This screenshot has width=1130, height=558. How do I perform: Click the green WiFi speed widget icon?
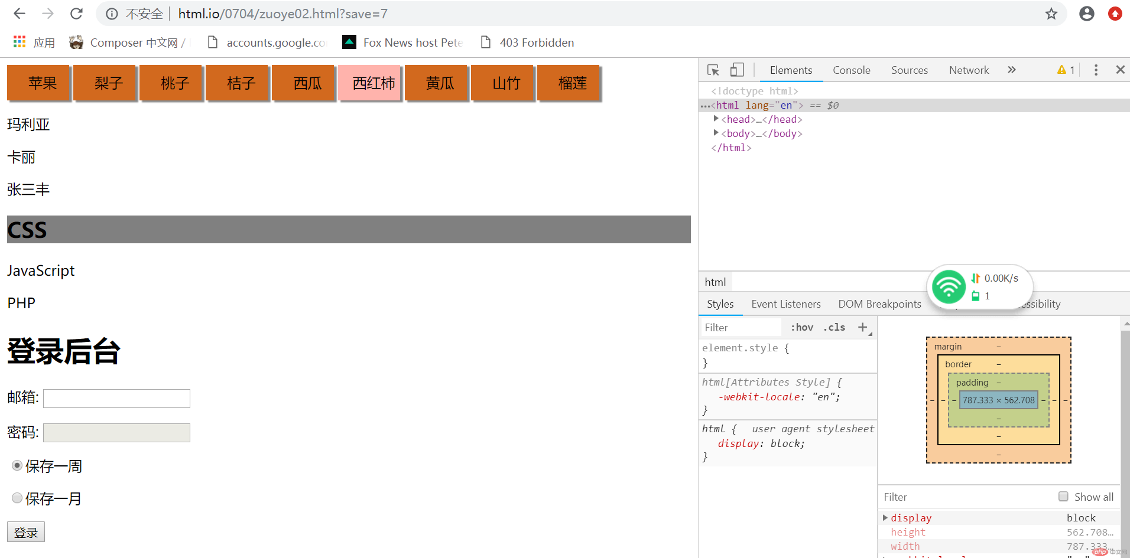pos(948,286)
